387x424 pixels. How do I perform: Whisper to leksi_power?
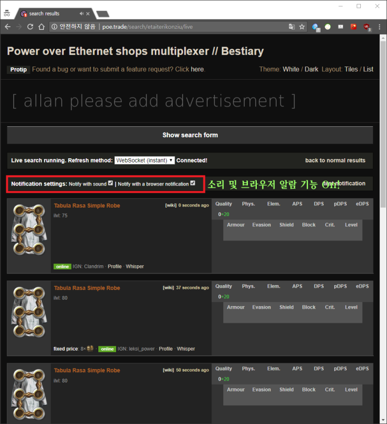(x=186, y=349)
